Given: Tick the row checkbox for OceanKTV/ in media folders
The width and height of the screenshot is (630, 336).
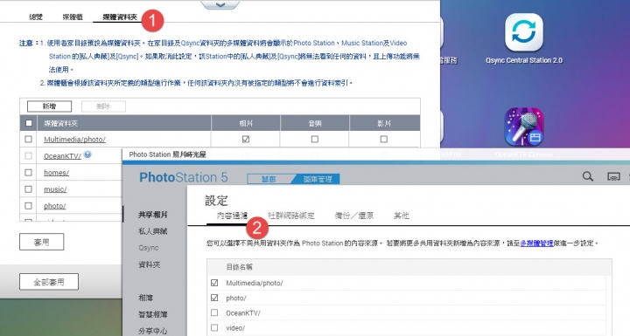Looking at the screenshot, I should point(28,155).
